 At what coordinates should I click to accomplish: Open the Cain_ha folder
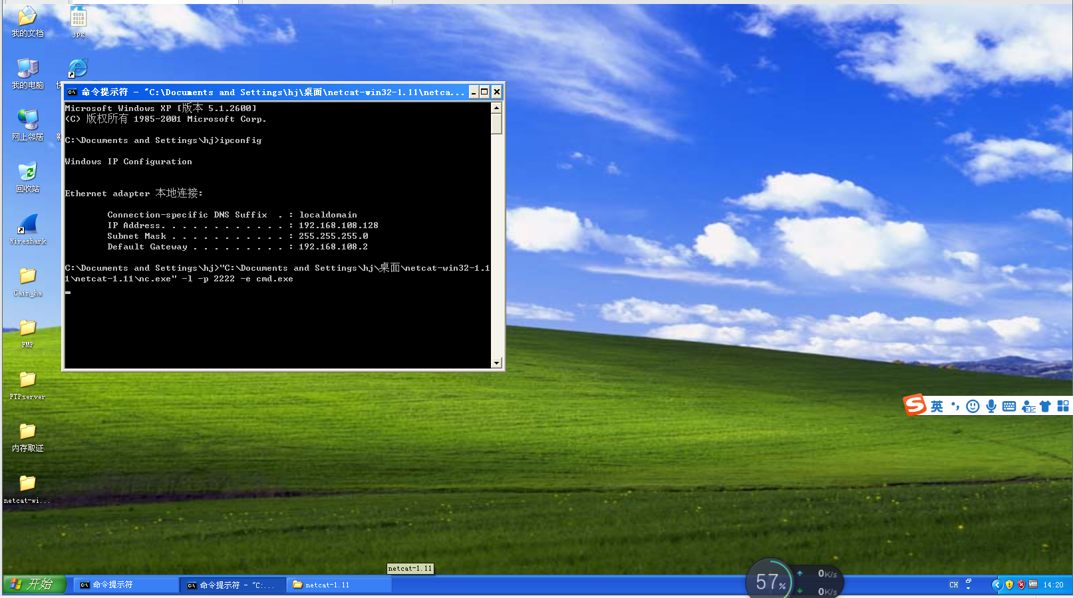tap(27, 281)
